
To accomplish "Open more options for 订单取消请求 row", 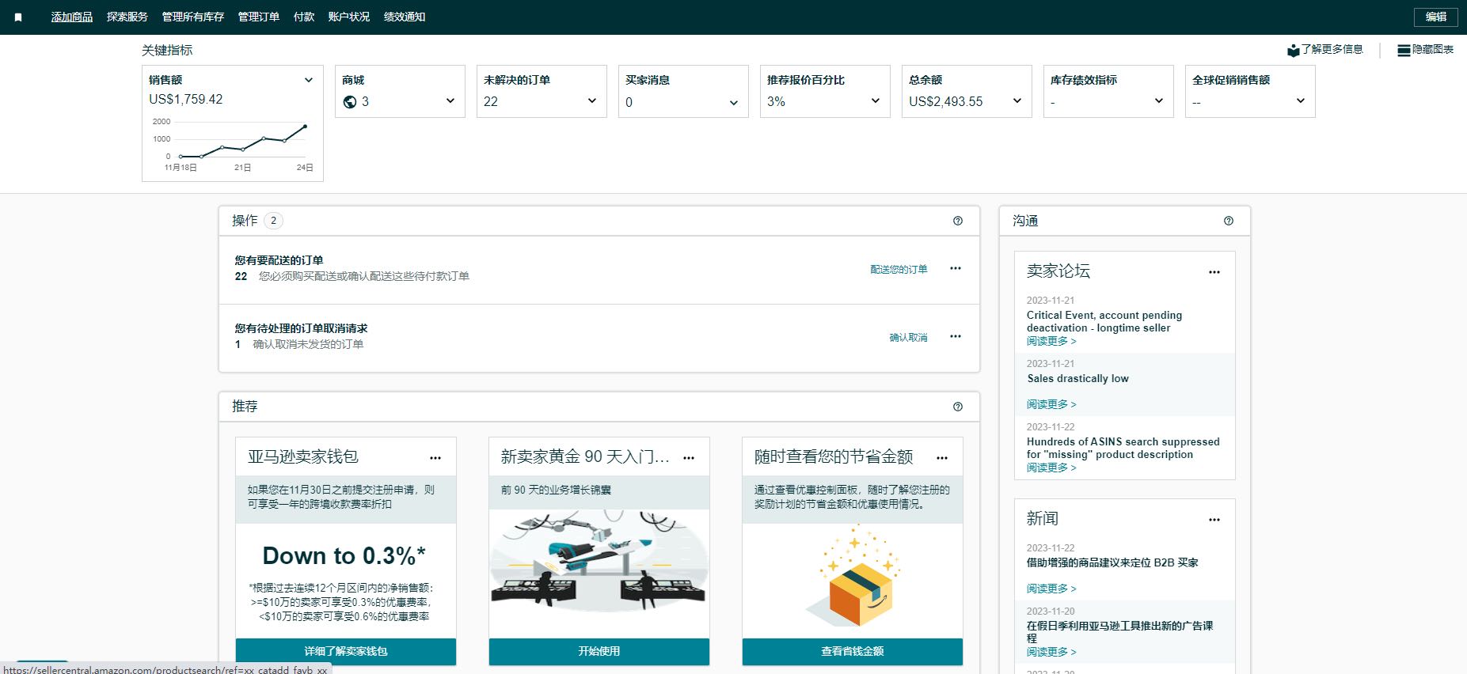I will point(956,336).
